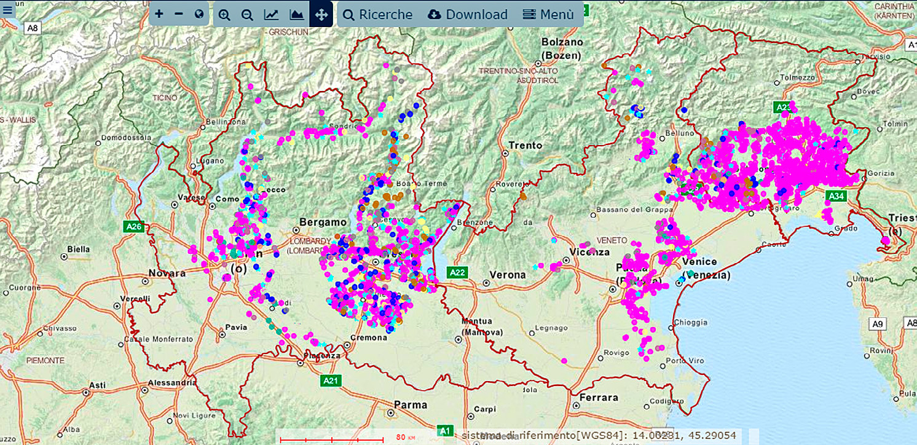Click the Domodossola town label
Image resolution: width=917 pixels, height=445 pixels.
click(126, 137)
